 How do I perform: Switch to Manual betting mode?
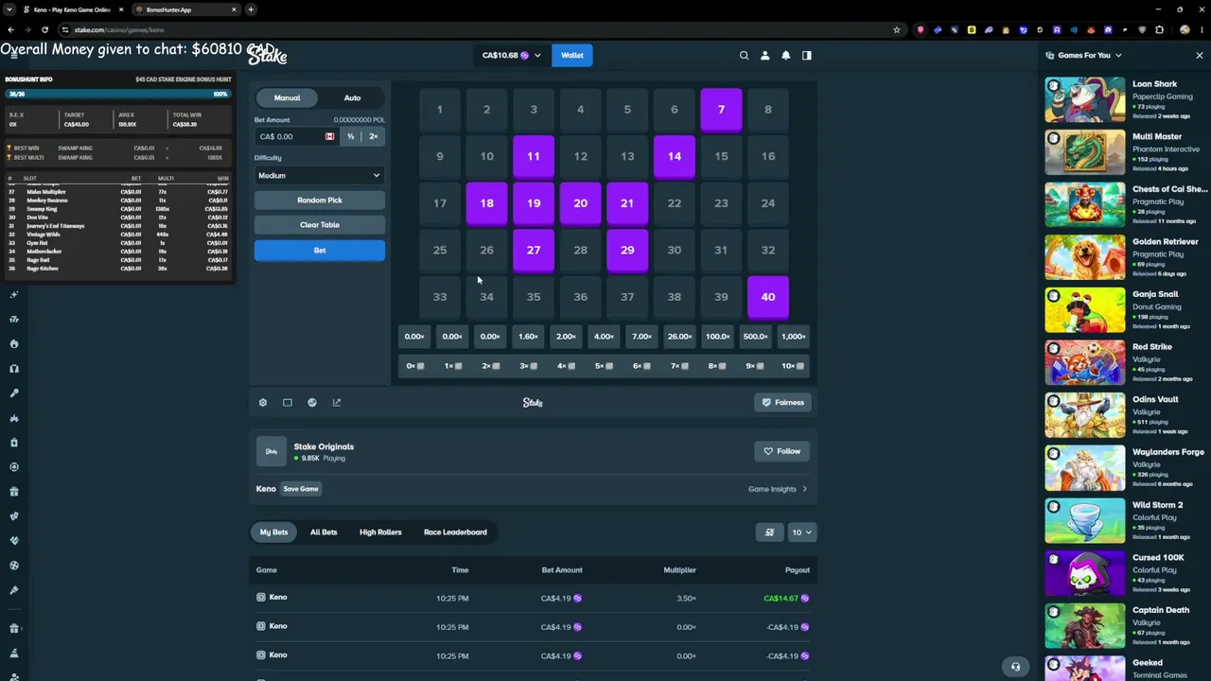tap(288, 98)
